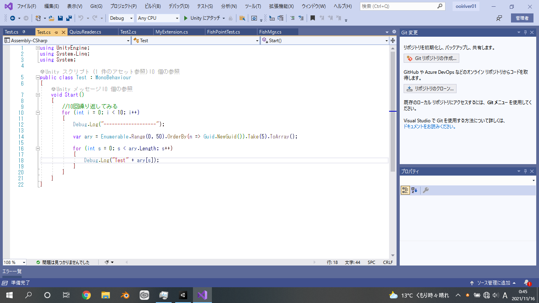Screen dimensions: 539x303
Task: Open Blender from the taskbar
Action: [x=125, y=295]
